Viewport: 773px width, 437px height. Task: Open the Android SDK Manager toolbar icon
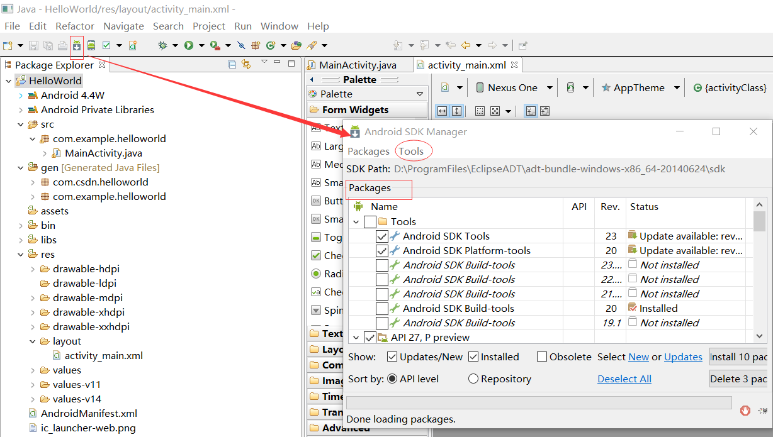click(x=77, y=45)
